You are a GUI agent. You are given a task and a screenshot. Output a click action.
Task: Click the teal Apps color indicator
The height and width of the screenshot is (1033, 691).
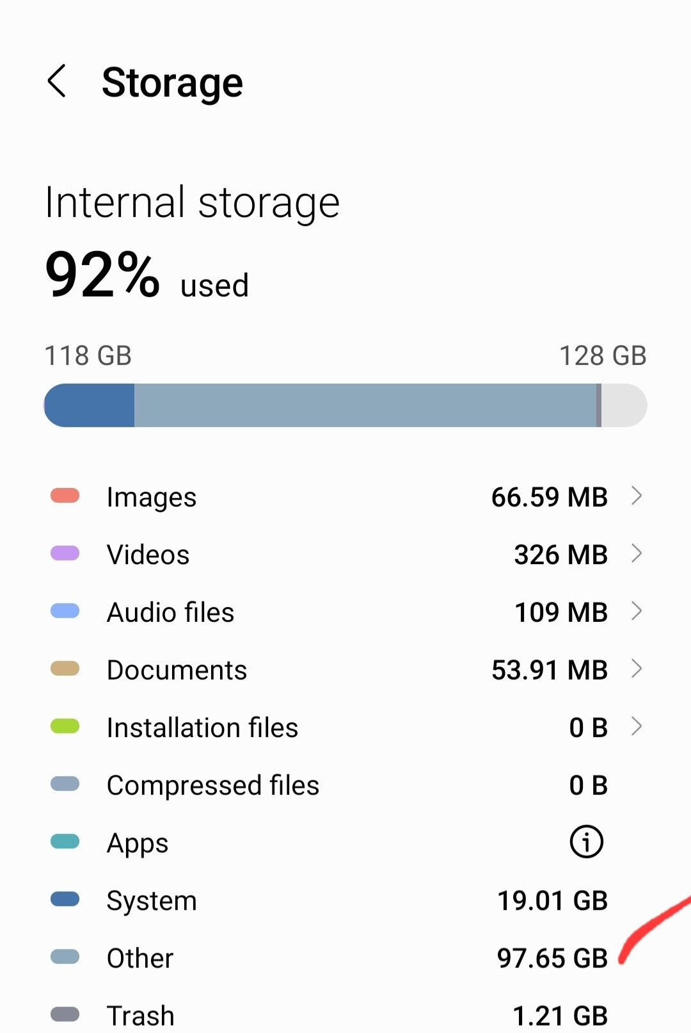pos(65,842)
